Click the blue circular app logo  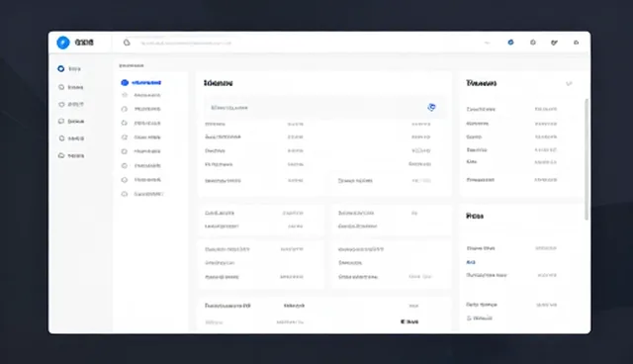pos(63,43)
